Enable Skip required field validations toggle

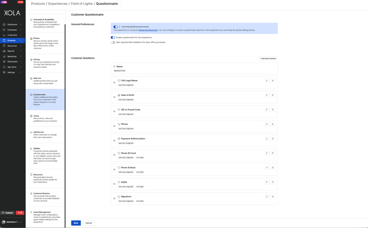[113, 42]
